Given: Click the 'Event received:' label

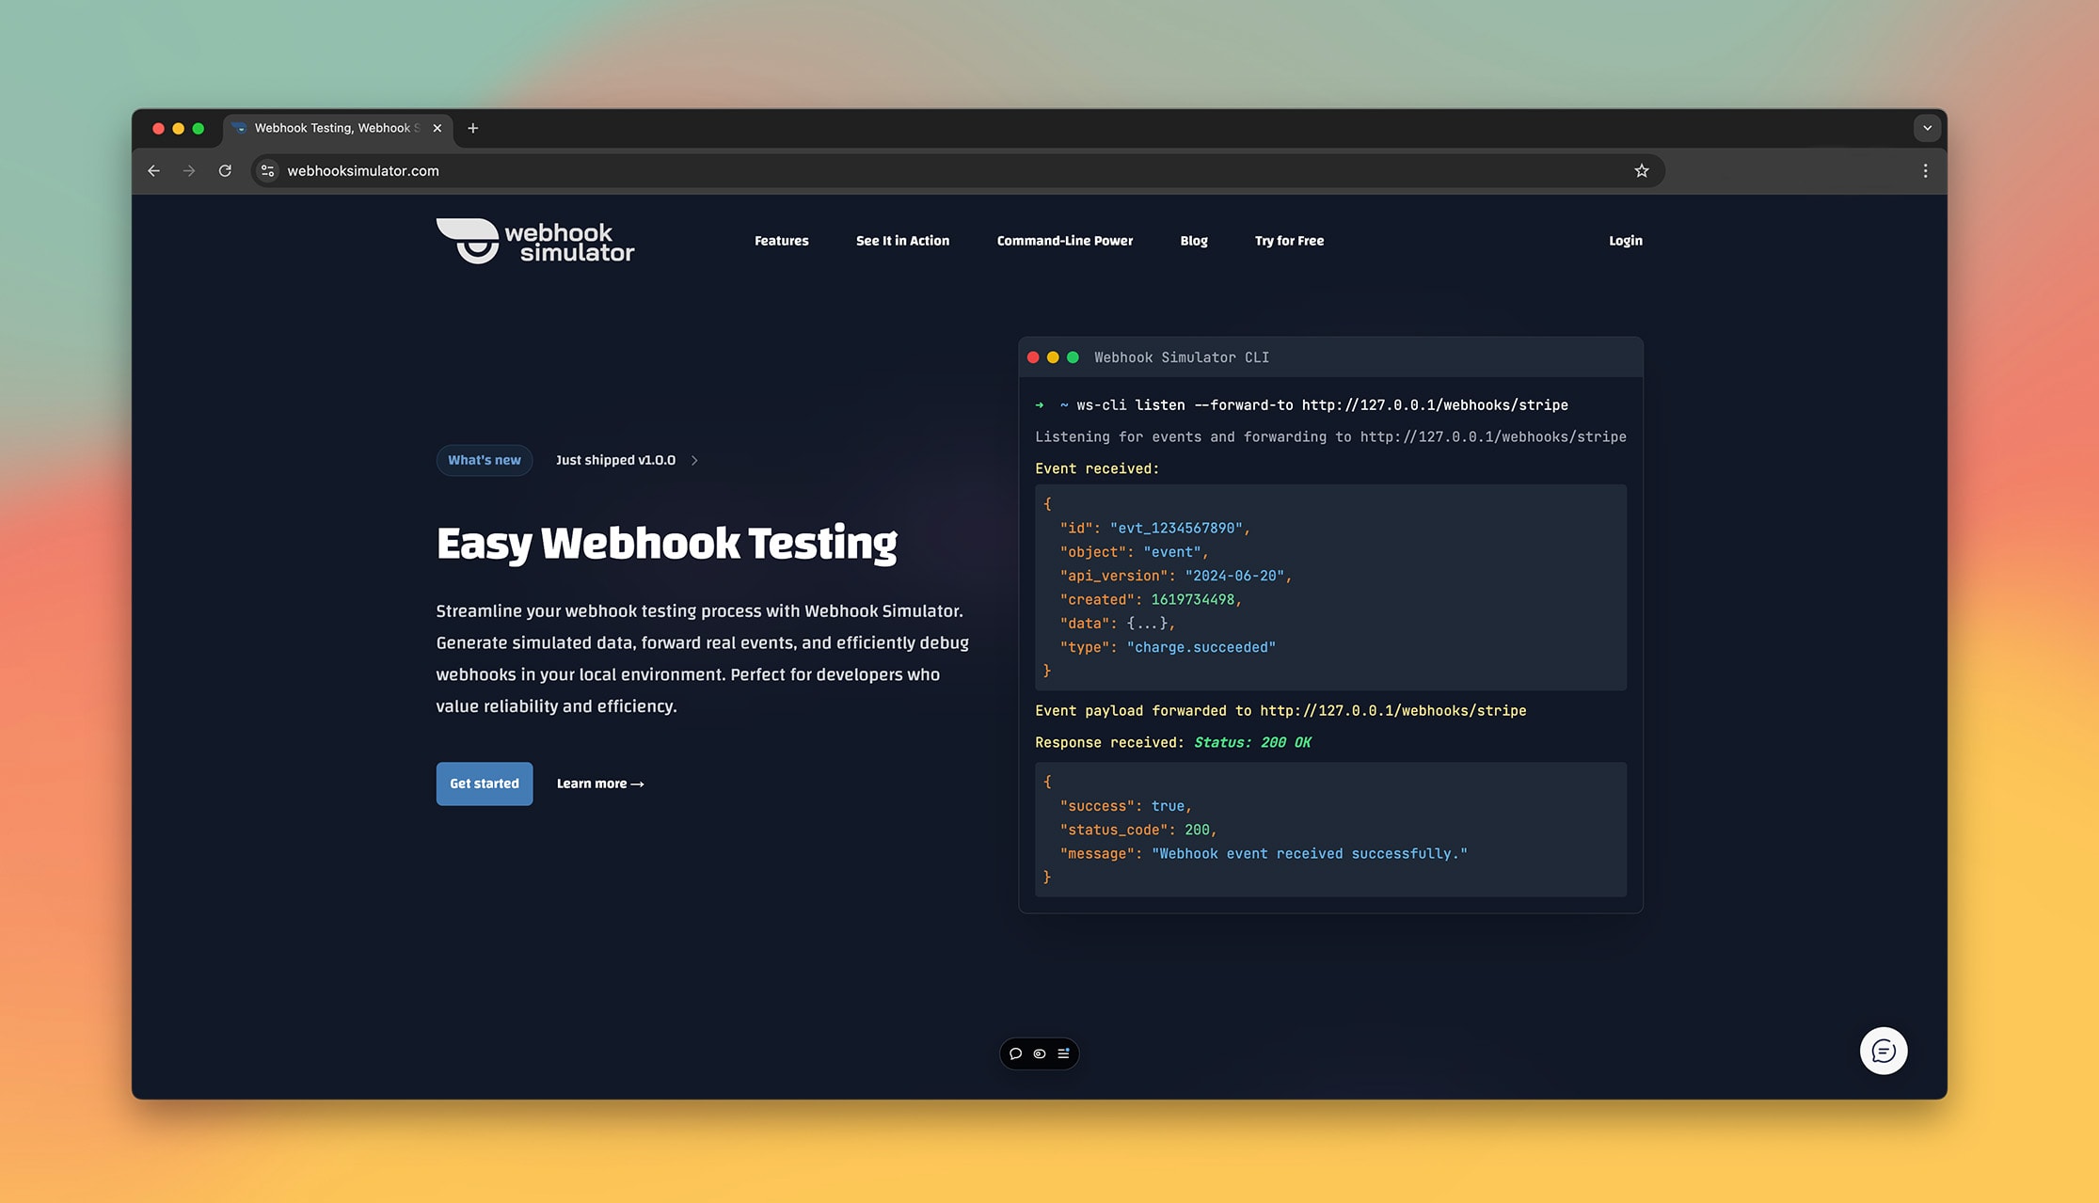Looking at the screenshot, I should coord(1097,469).
